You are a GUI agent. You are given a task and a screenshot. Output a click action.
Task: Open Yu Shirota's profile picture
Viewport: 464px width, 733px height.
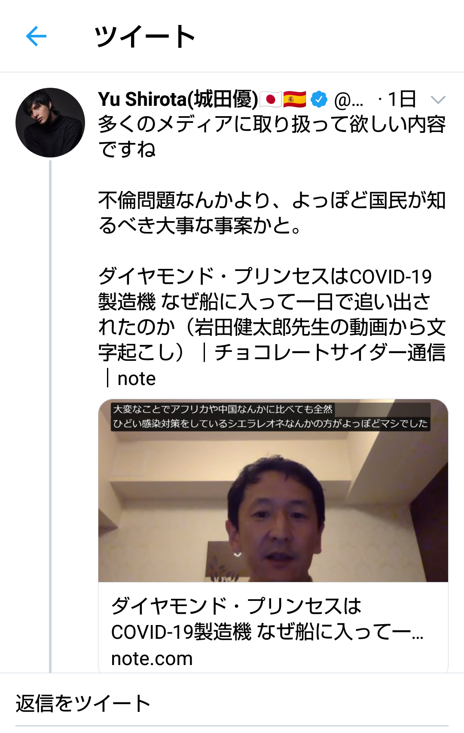(50, 123)
